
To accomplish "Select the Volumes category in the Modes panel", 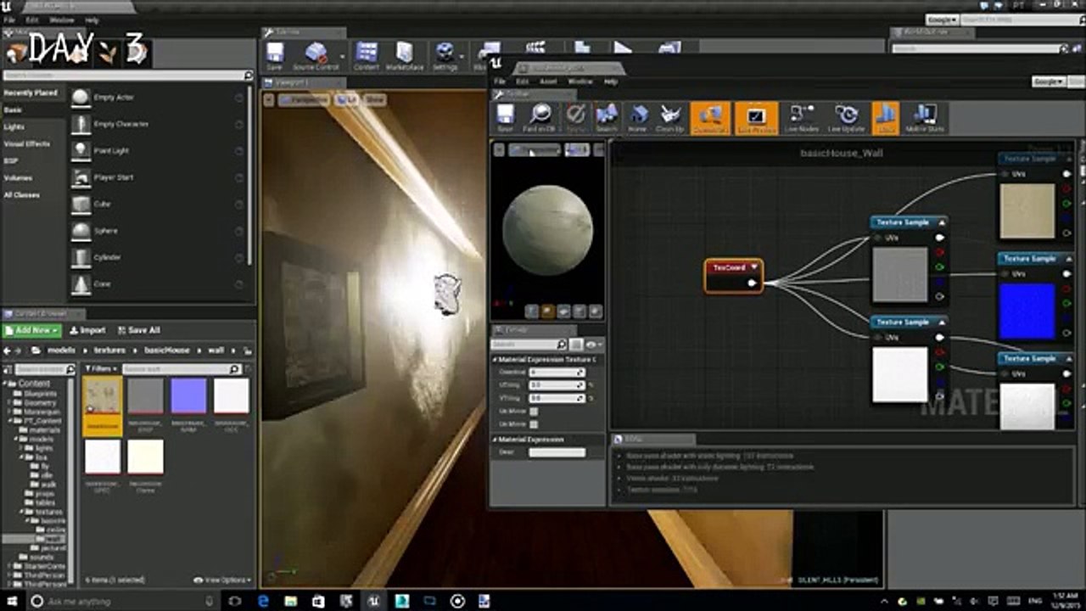I will 18,178.
